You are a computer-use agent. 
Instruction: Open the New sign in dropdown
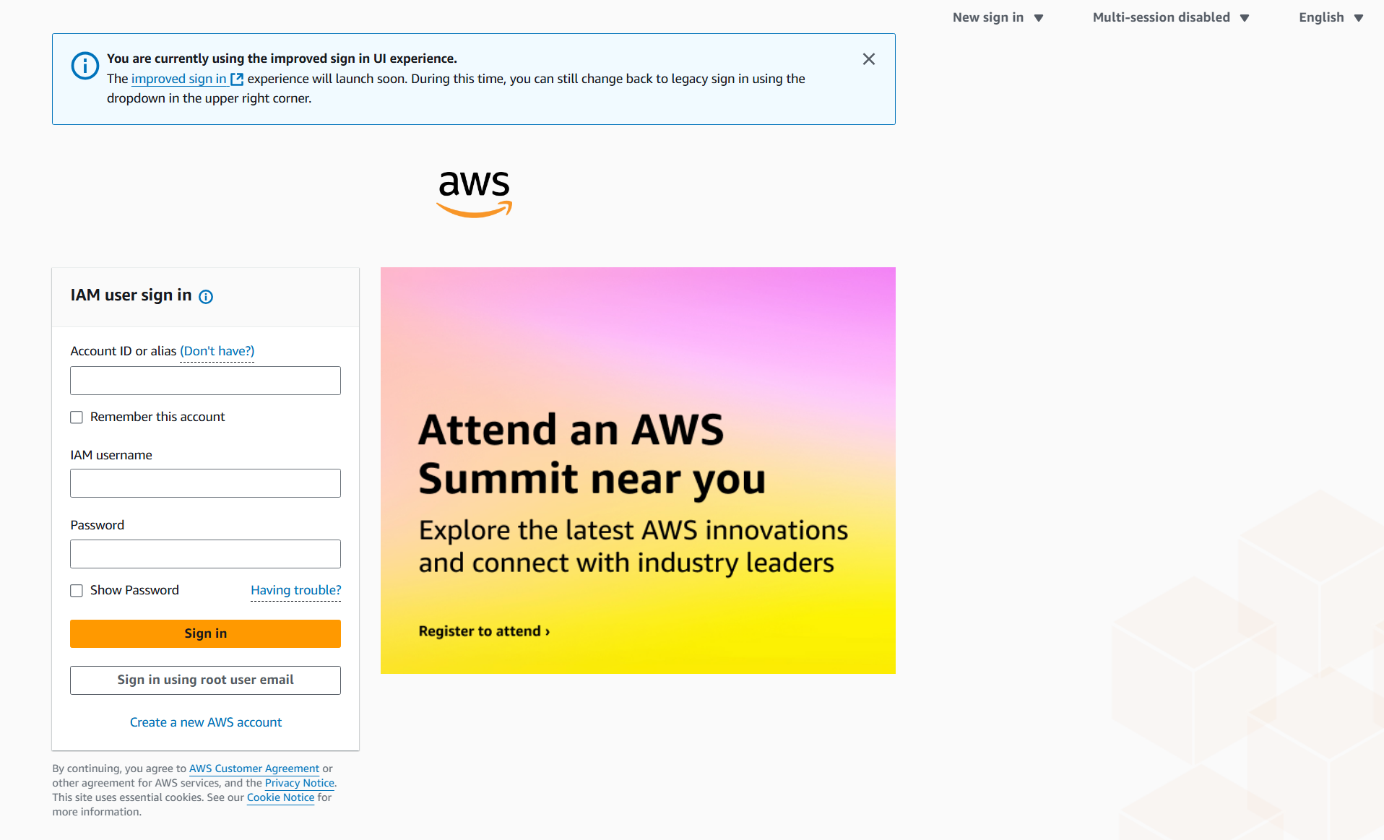click(998, 17)
